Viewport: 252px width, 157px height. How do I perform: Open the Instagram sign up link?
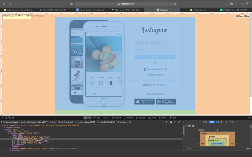pyautogui.click(x=163, y=85)
